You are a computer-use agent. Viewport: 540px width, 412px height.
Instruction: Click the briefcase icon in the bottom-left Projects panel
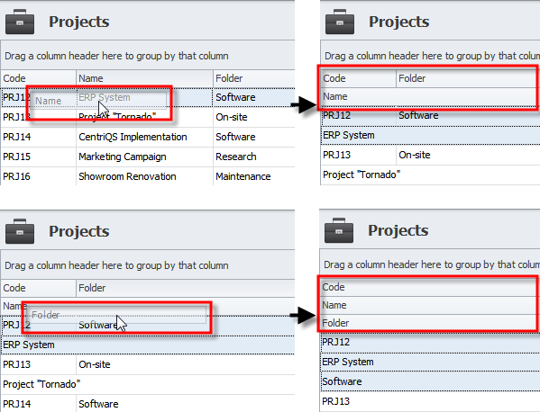(x=20, y=231)
